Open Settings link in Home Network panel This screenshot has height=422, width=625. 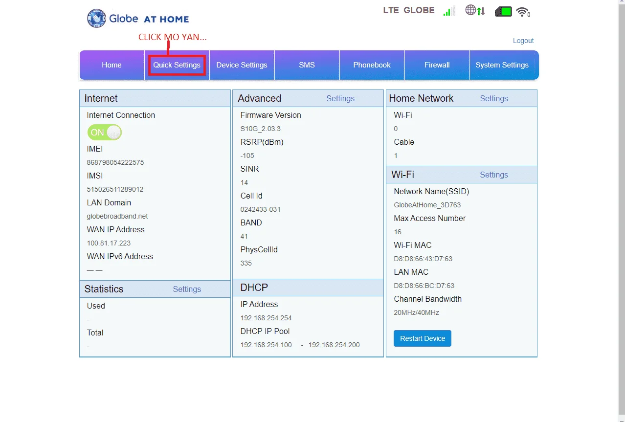pos(494,98)
